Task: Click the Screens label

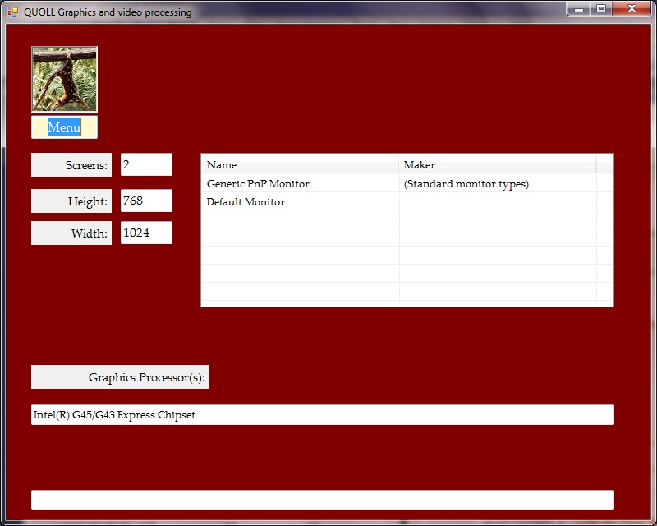Action: [x=71, y=165]
